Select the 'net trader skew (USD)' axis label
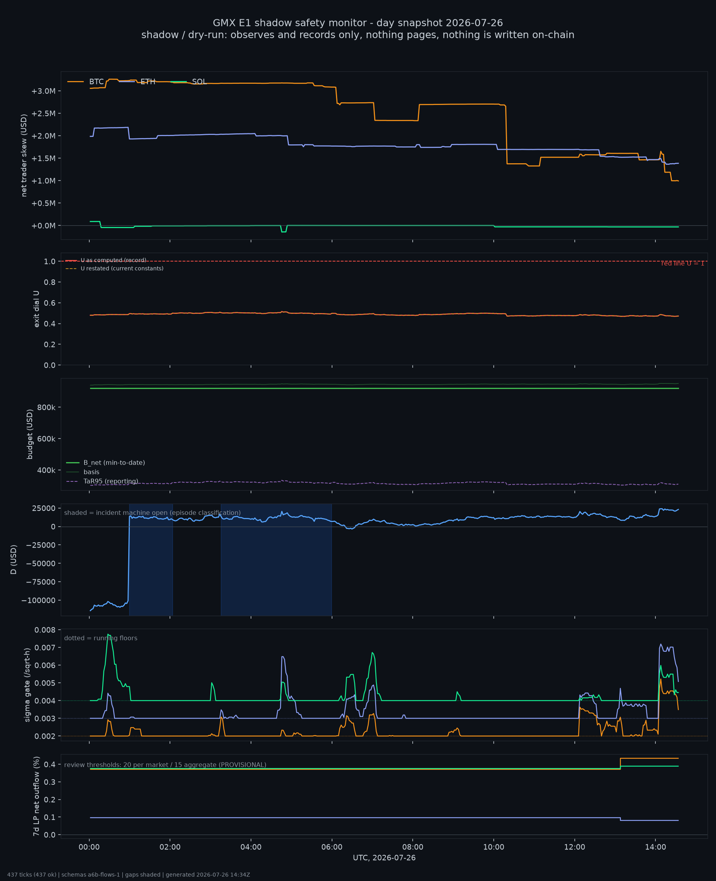 tap(24, 155)
